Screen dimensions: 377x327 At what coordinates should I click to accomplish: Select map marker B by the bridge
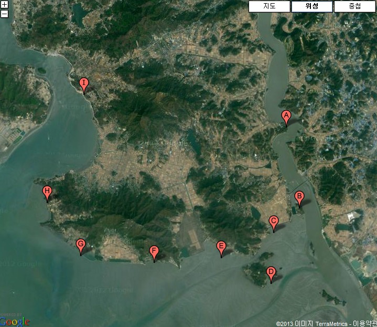[299, 199]
